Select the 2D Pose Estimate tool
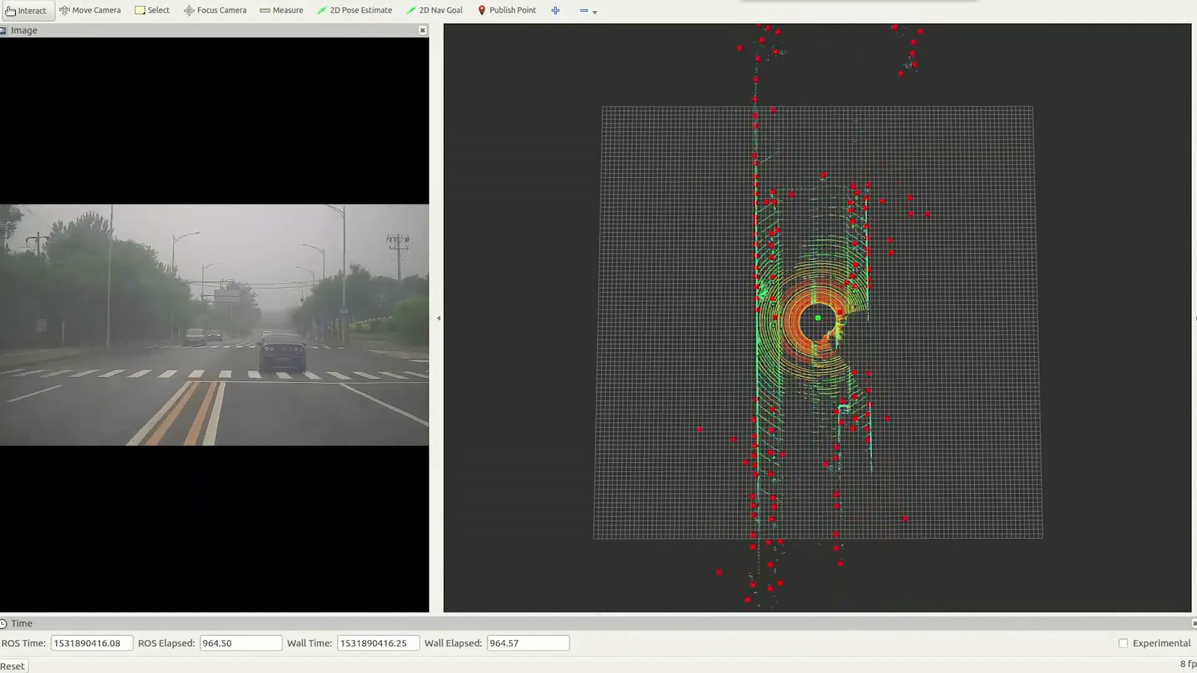1197x673 pixels. point(355,11)
